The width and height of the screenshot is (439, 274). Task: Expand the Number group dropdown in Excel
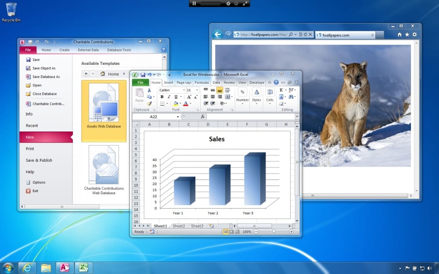(242, 104)
